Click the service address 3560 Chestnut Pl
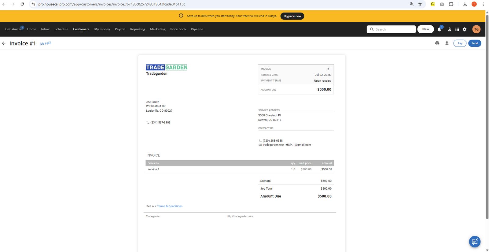The width and height of the screenshot is (489, 252). 269,115
